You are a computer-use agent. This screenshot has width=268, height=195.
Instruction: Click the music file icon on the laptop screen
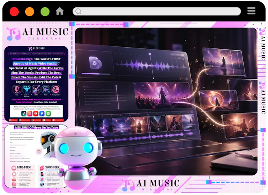(x=95, y=63)
